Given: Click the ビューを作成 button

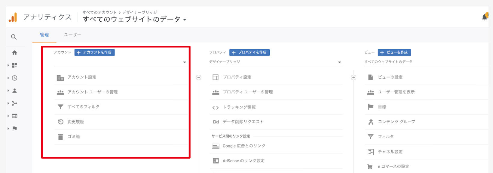Looking at the screenshot, I should click(394, 52).
